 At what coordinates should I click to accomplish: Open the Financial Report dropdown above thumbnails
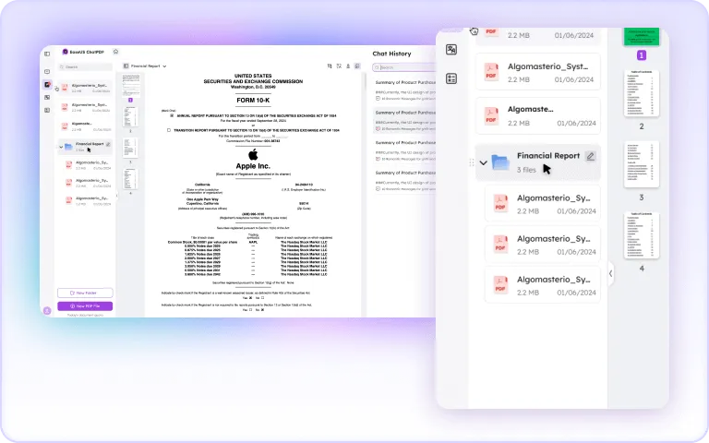(x=164, y=66)
